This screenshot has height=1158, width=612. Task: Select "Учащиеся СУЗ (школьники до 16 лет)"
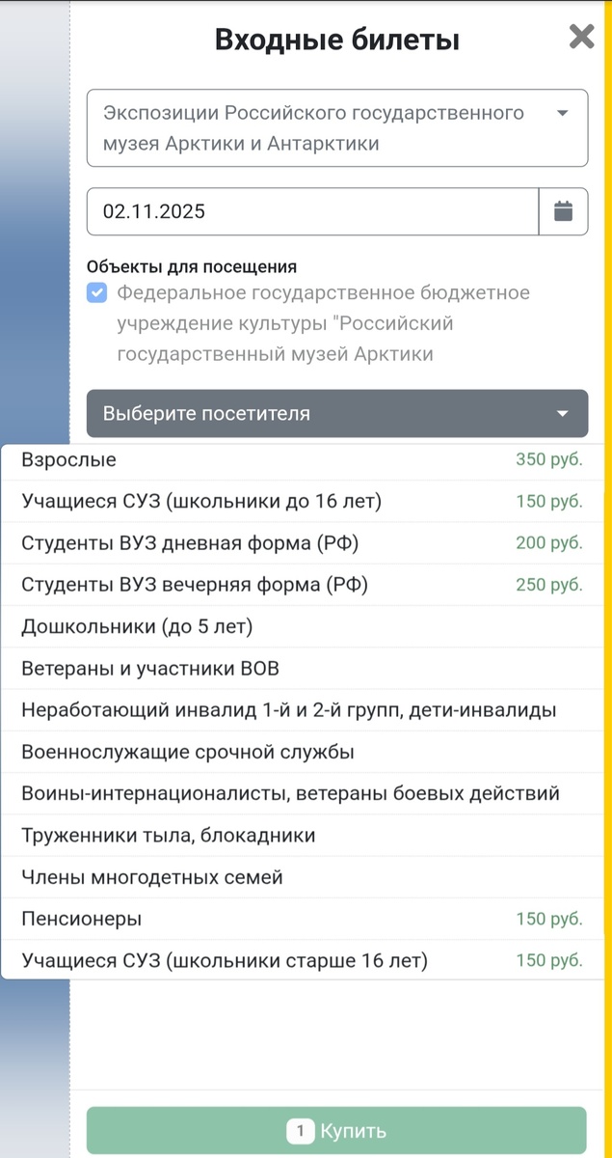click(289, 501)
